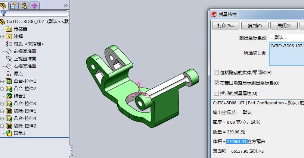This screenshot has height=158, width=304.
Task: Uncheck 在窗口角落显示输出坐标系 option
Action: [x=216, y=83]
